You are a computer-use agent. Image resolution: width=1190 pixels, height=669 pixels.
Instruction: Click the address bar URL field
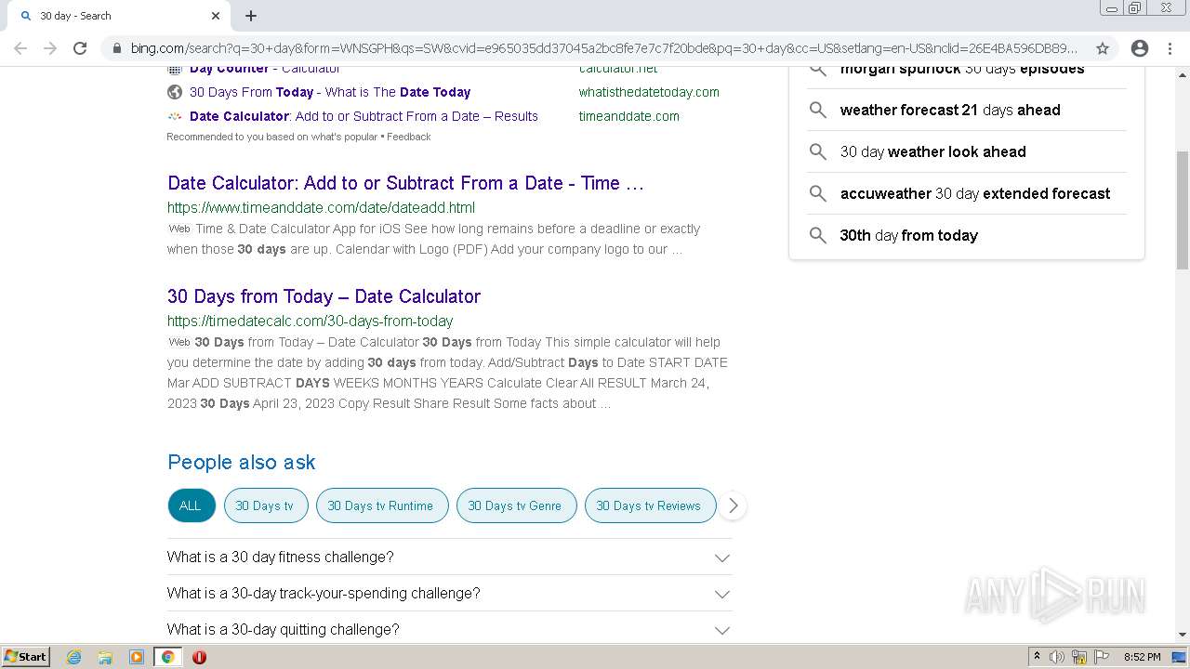pyautogui.click(x=603, y=48)
